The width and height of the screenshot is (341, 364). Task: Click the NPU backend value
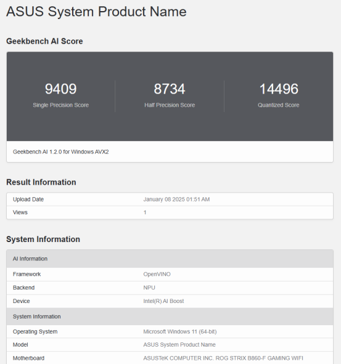149,288
